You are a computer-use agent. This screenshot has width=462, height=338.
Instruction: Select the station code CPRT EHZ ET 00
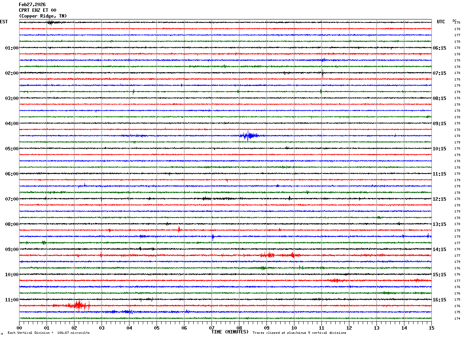(37, 10)
